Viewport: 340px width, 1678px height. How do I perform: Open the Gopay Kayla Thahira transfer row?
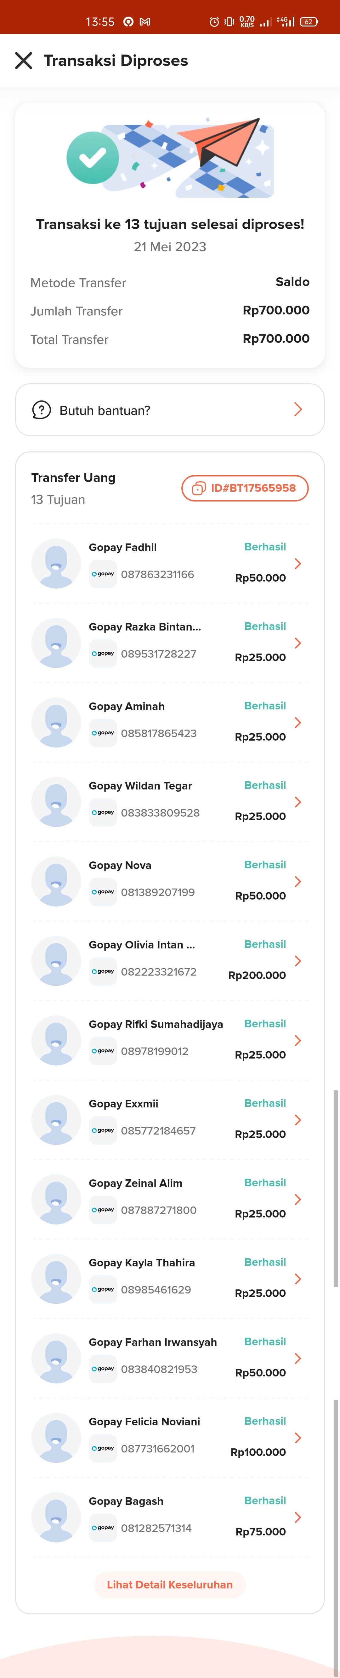[170, 1279]
